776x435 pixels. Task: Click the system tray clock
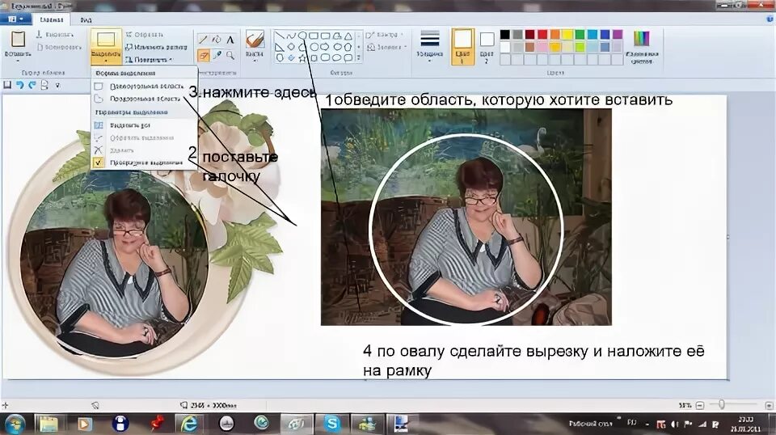tap(746, 424)
